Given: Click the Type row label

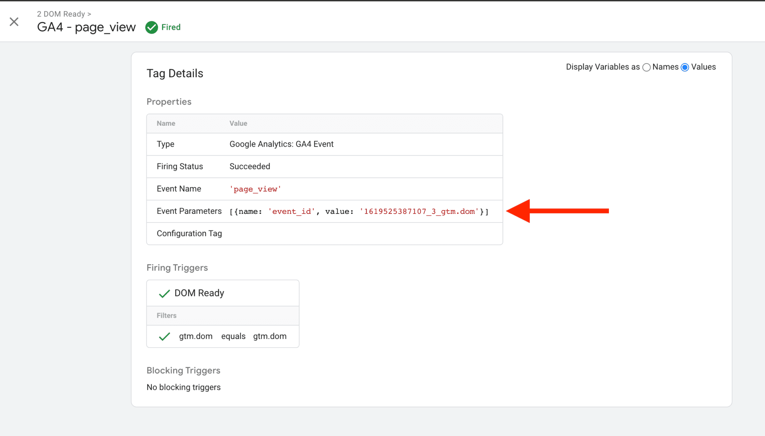Looking at the screenshot, I should 165,144.
